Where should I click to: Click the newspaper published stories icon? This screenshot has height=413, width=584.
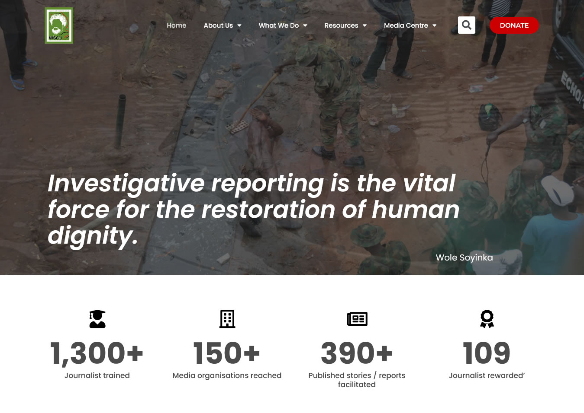[x=357, y=319]
